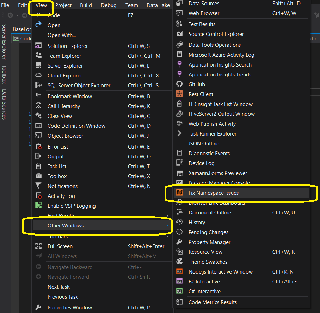Click the Package Manager Console icon
This screenshot has height=313, width=320.
pos(179,183)
